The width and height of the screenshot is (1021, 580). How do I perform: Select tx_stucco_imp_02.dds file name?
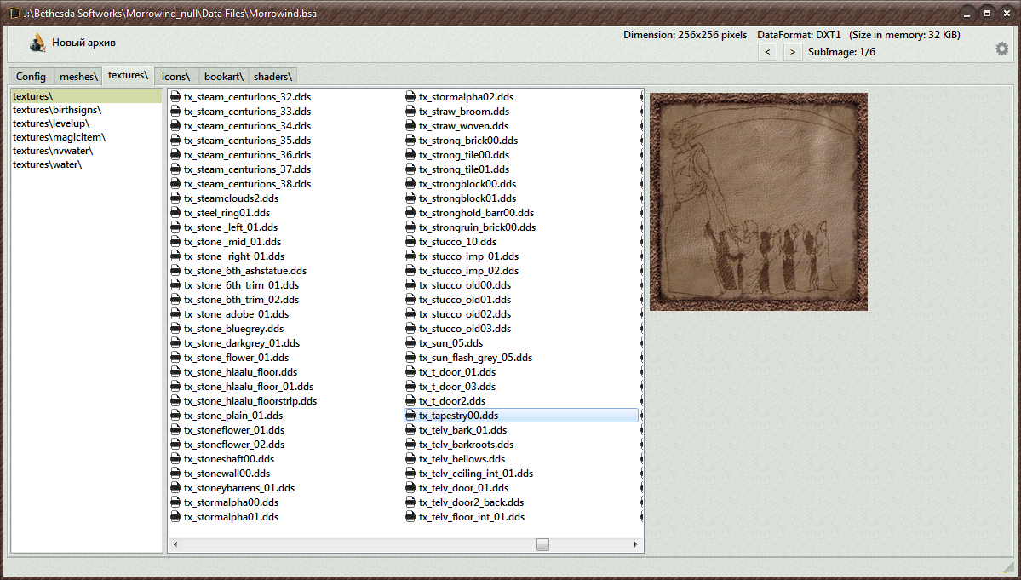(469, 271)
